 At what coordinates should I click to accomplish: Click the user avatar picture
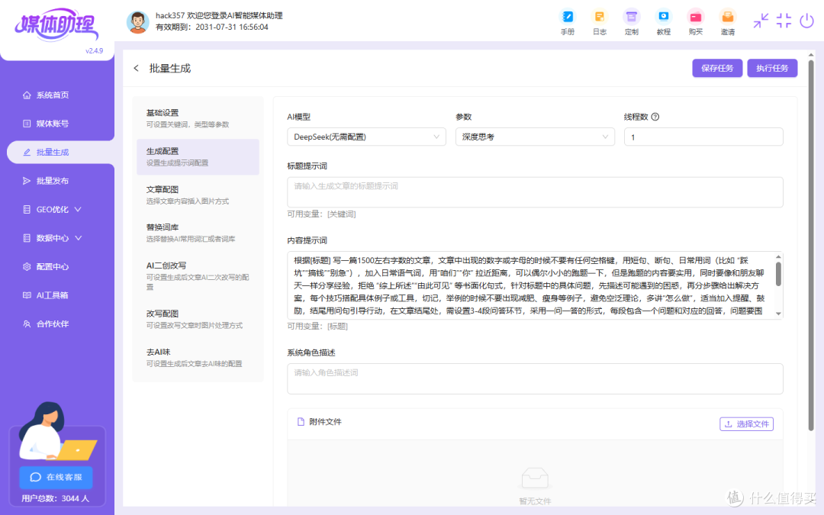coord(137,22)
